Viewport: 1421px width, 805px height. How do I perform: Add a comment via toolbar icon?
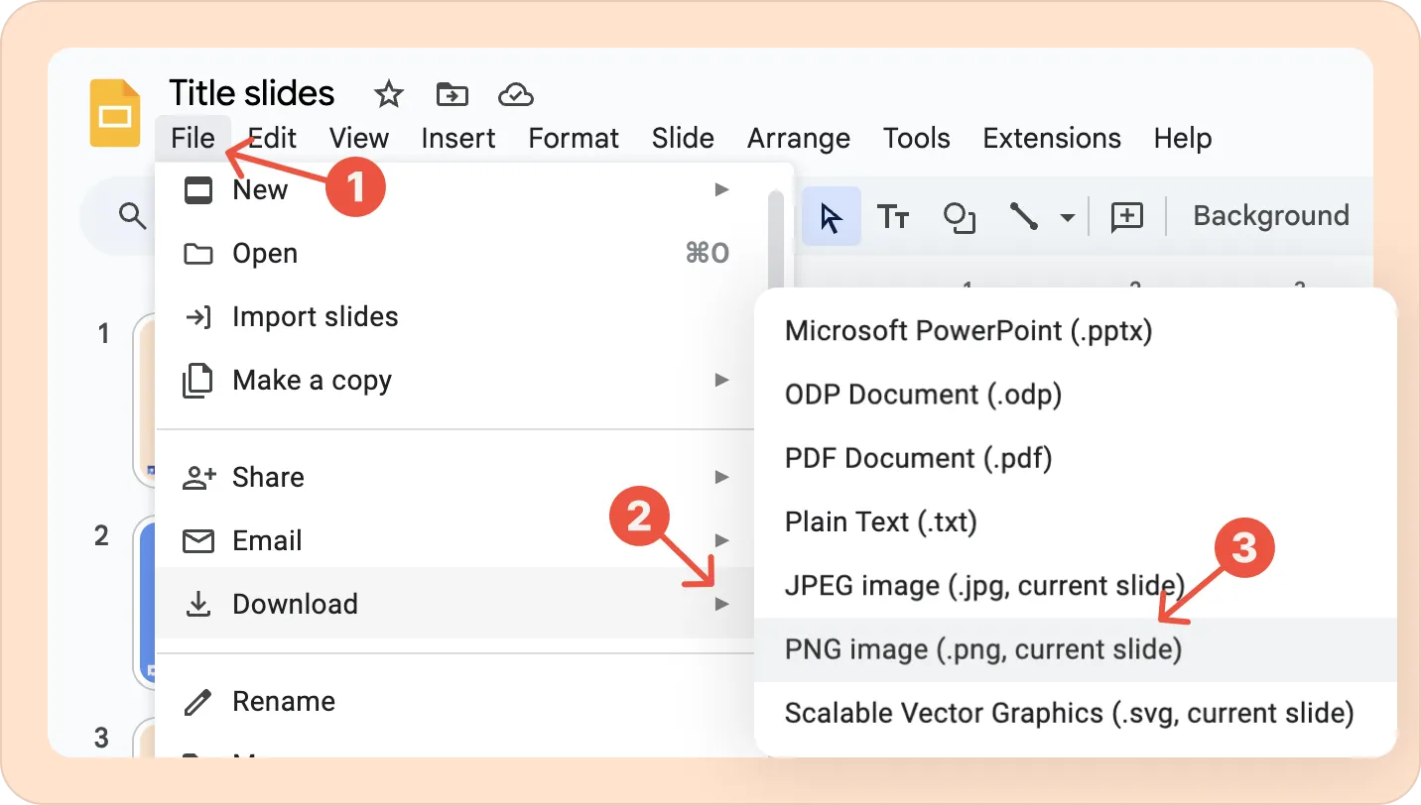(x=1127, y=216)
